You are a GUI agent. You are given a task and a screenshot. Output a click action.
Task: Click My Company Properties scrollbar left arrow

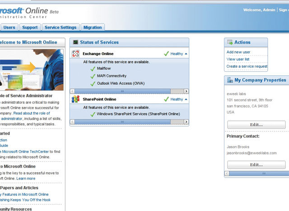click(227, 174)
